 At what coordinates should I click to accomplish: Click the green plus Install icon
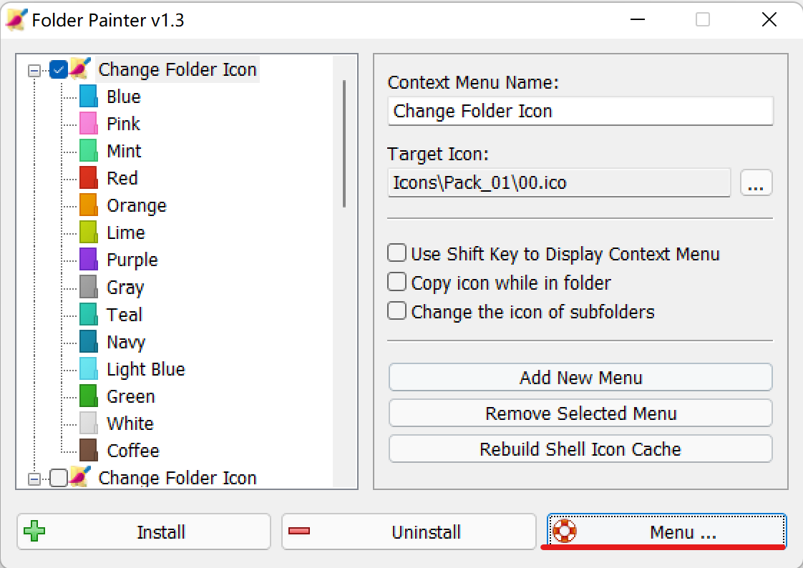click(x=34, y=532)
